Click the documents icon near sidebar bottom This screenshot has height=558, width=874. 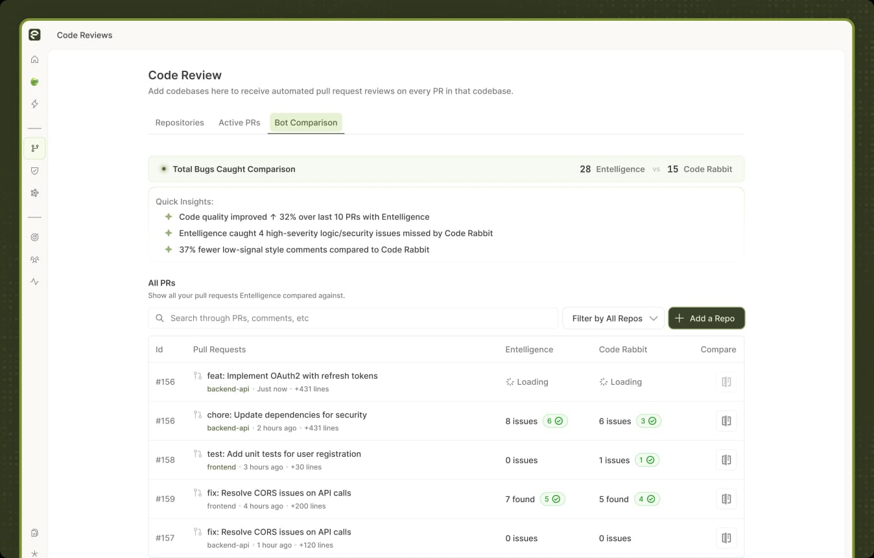coord(35,533)
